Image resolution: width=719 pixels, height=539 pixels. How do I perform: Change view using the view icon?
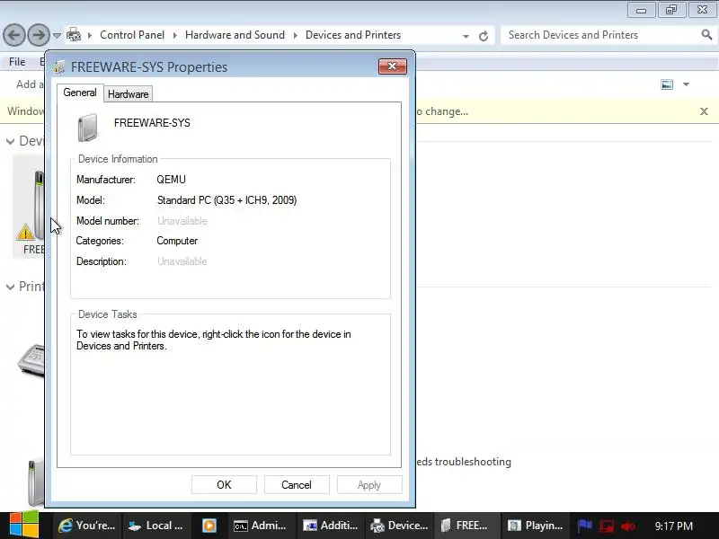[x=667, y=84]
